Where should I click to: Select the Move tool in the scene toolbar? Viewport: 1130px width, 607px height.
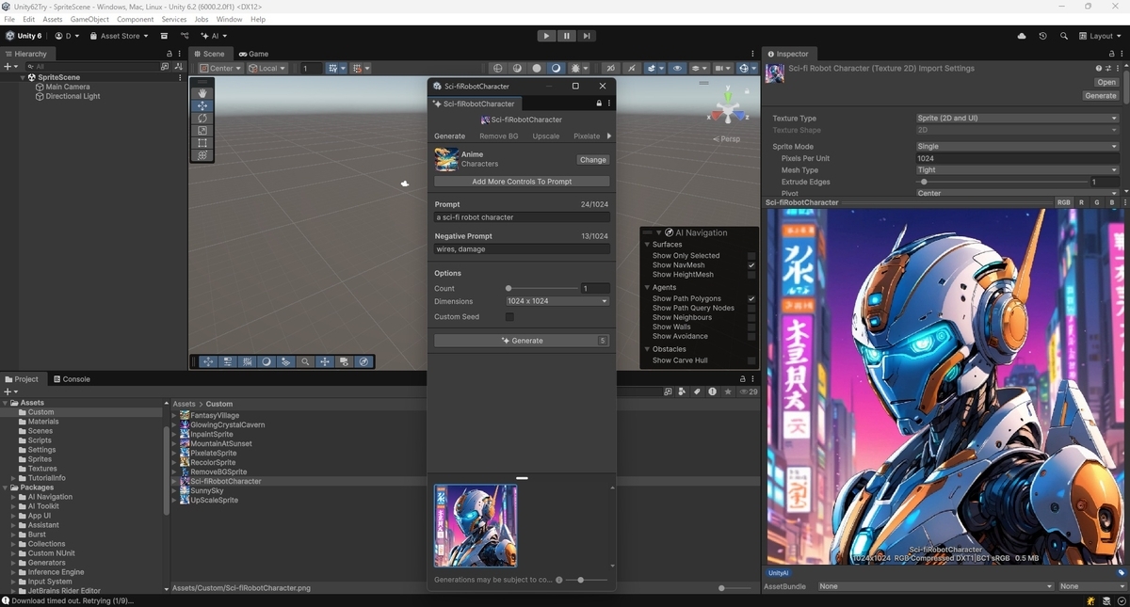tap(202, 106)
